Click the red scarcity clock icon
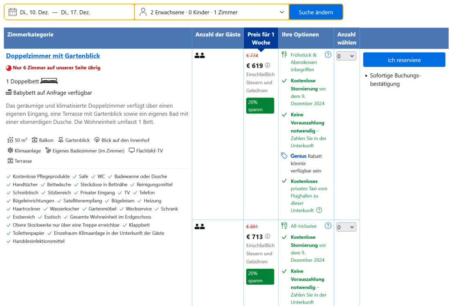The image size is (450, 306). [x=9, y=68]
